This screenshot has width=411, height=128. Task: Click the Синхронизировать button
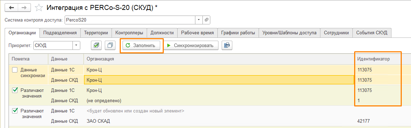pyautogui.click(x=191, y=45)
